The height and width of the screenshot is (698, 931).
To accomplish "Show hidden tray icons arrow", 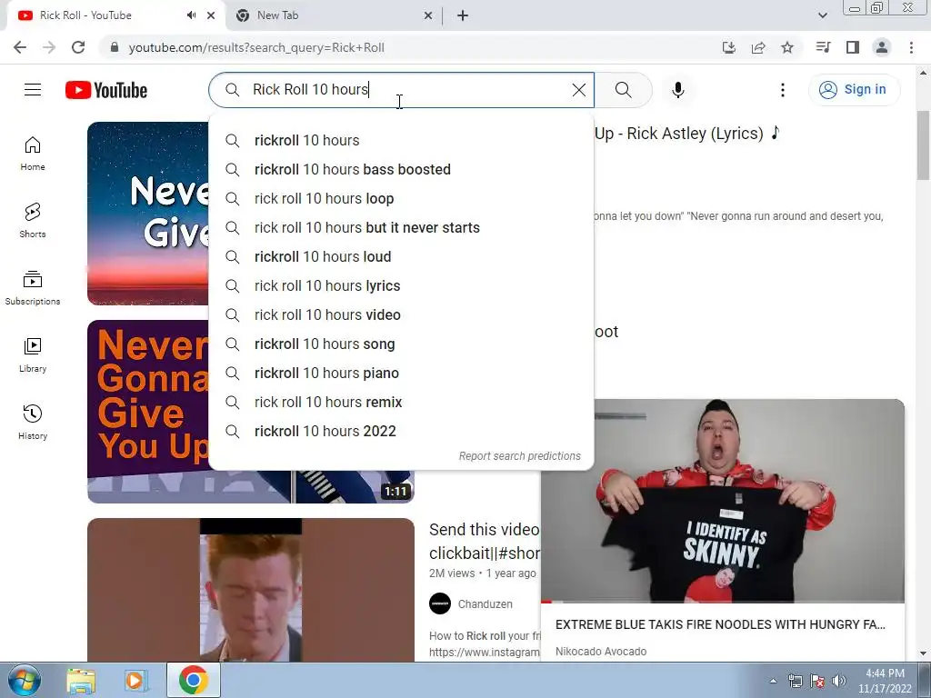I will (x=773, y=681).
